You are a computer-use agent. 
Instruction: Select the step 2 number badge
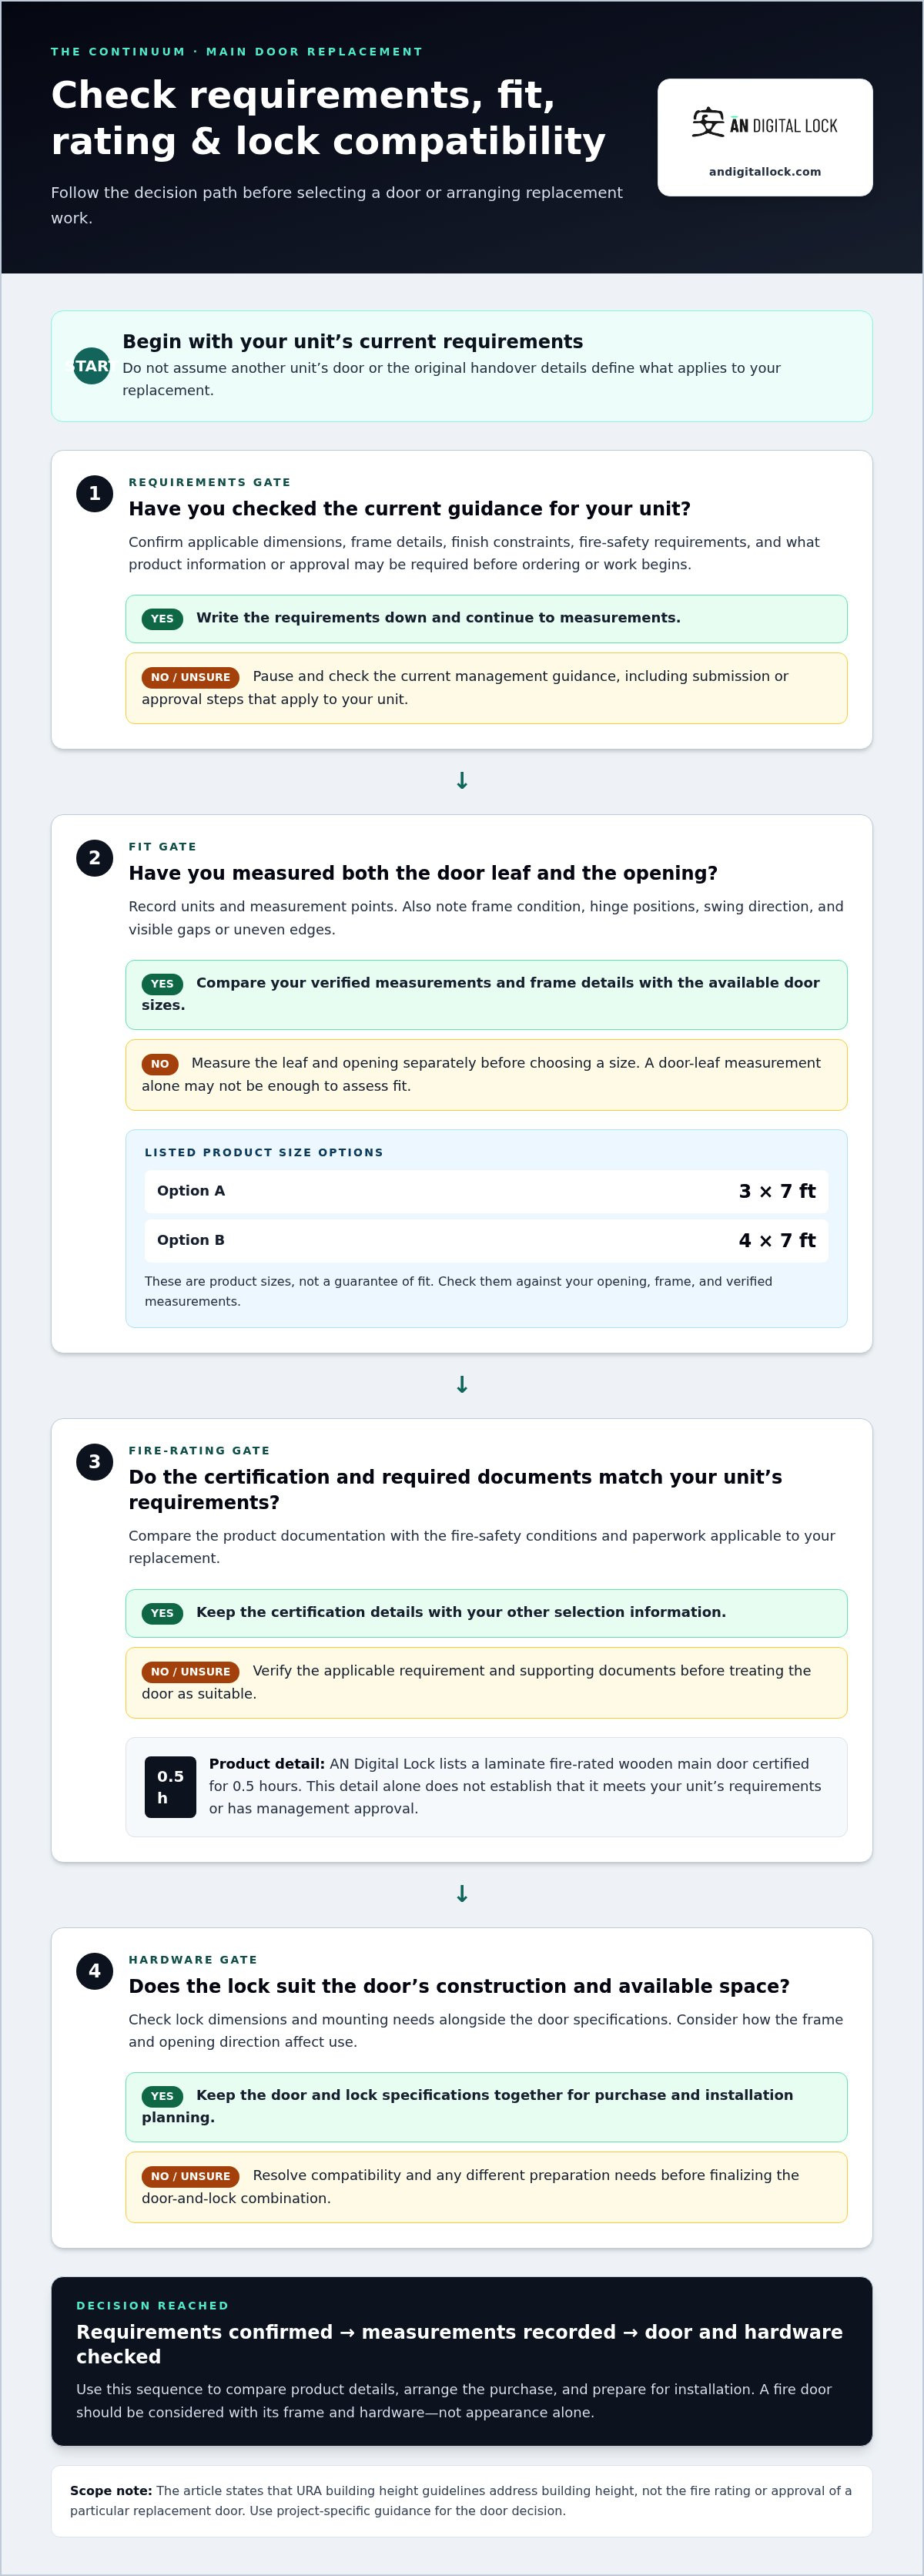(x=94, y=858)
